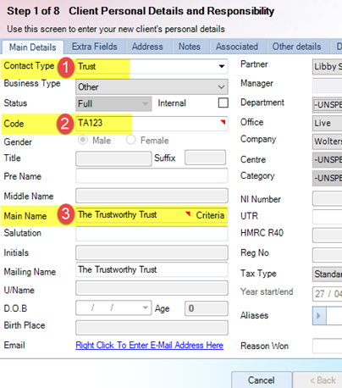Switch to the Extra Fields tab
The height and width of the screenshot is (388, 342).
tap(95, 47)
